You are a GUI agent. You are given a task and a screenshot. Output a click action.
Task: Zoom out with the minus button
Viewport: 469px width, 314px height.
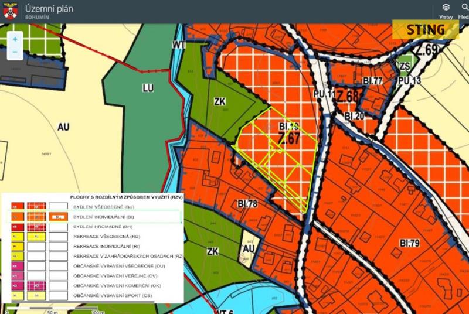15,52
